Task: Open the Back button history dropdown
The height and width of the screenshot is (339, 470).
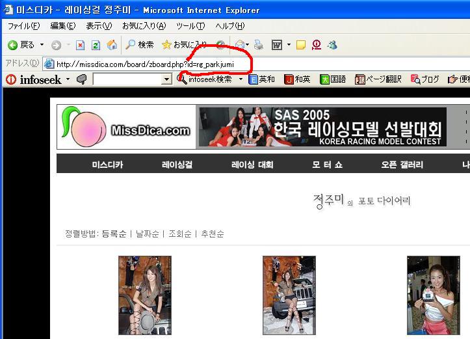Action: click(42, 45)
